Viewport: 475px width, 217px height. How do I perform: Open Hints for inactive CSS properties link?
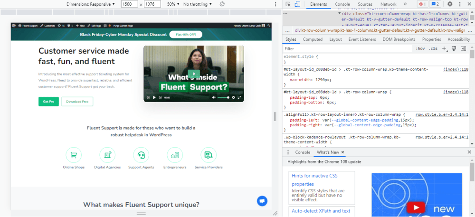(x=314, y=180)
